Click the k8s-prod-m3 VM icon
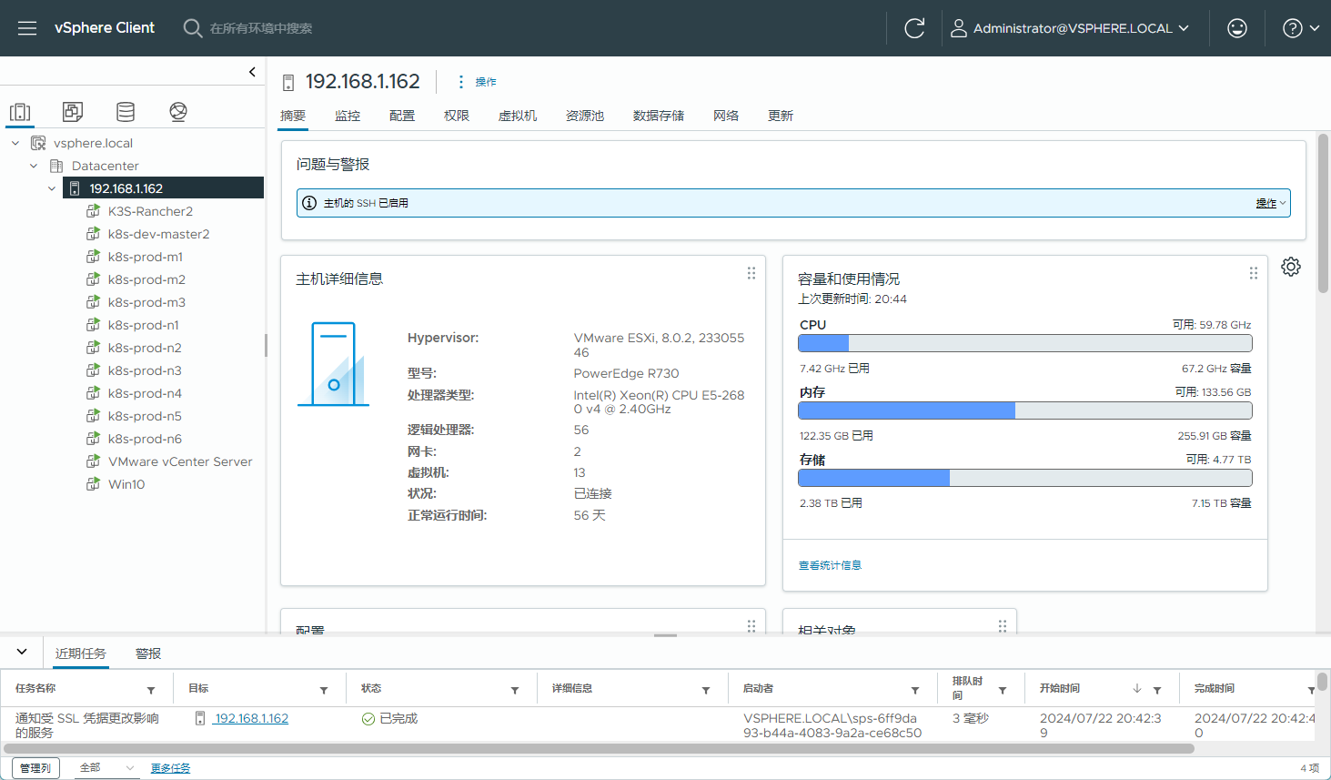This screenshot has width=1331, height=780. point(93,302)
